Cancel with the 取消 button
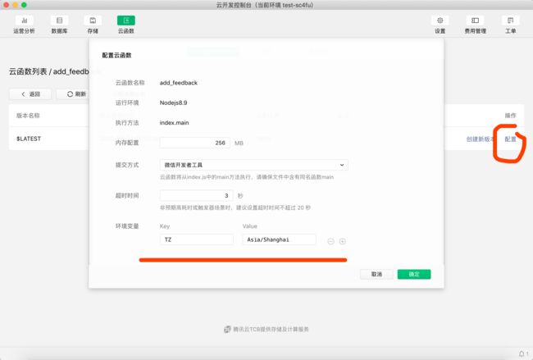This screenshot has height=360, width=533. (x=376, y=275)
